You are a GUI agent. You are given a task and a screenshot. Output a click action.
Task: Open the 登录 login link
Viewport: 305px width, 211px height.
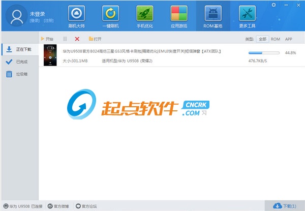[x=35, y=21]
